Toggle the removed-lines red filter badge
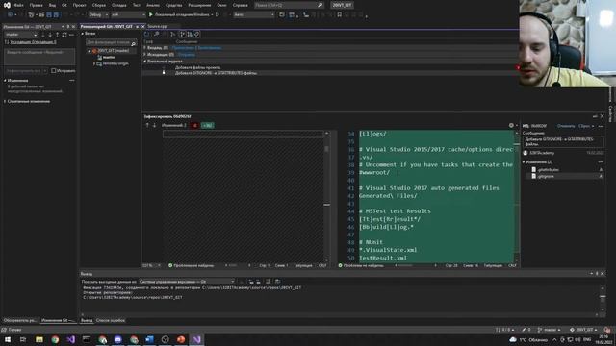The image size is (616, 346). click(x=194, y=126)
